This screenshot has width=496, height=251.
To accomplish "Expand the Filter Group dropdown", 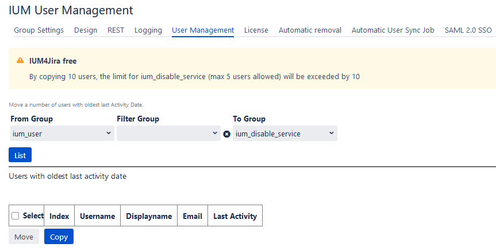I will point(168,134).
